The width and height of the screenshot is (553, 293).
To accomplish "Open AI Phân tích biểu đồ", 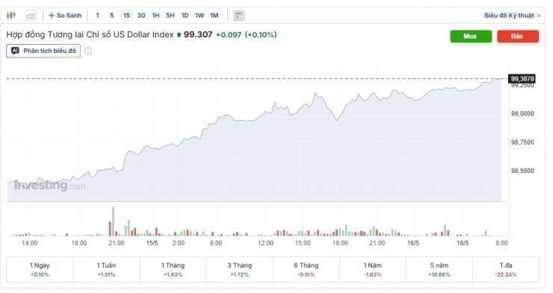I will point(43,51).
